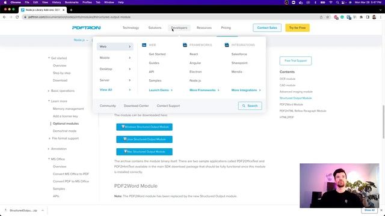Click the browser back arrow
The width and height of the screenshot is (385, 216).
click(x=4, y=17)
